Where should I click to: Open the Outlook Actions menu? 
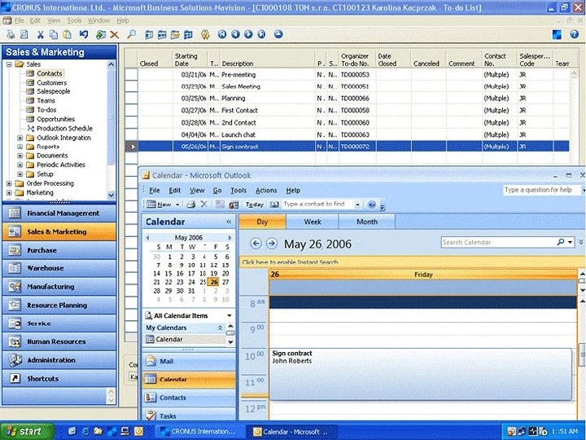click(266, 191)
